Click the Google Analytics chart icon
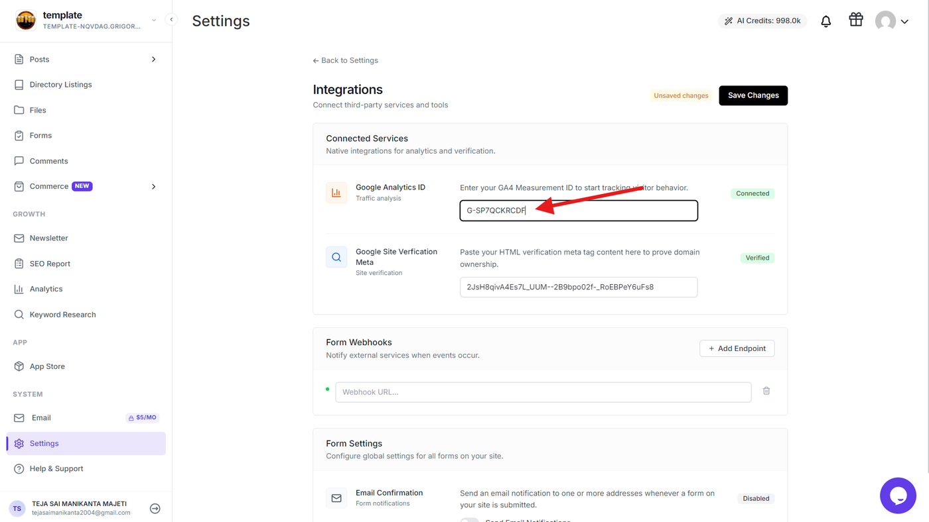The image size is (929, 522). pyautogui.click(x=336, y=193)
